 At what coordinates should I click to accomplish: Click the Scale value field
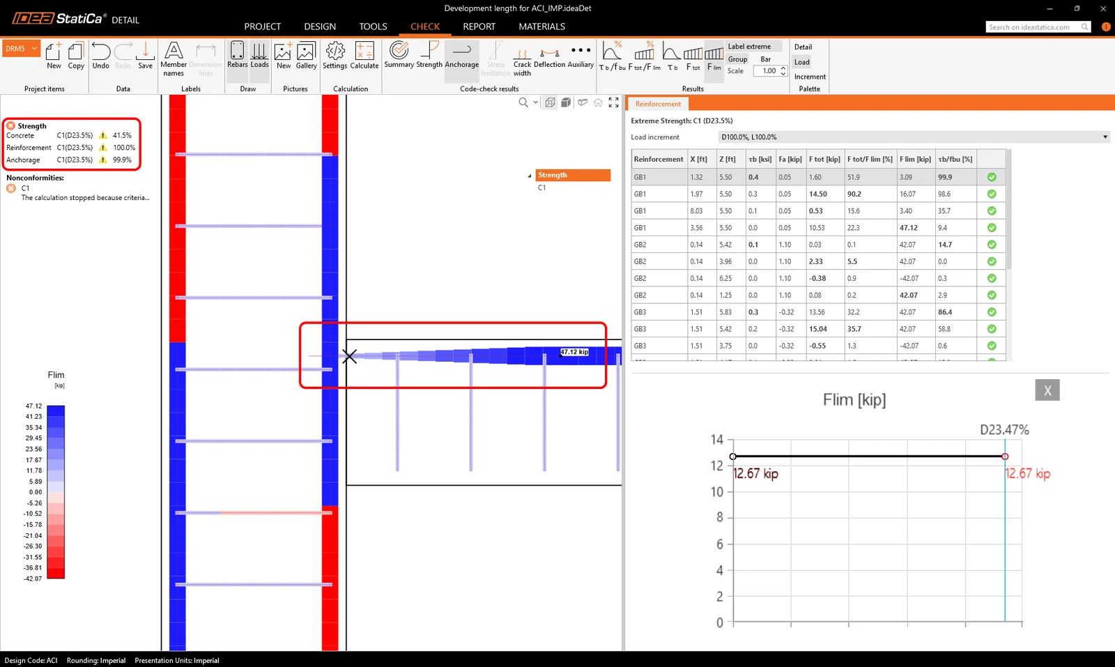767,71
